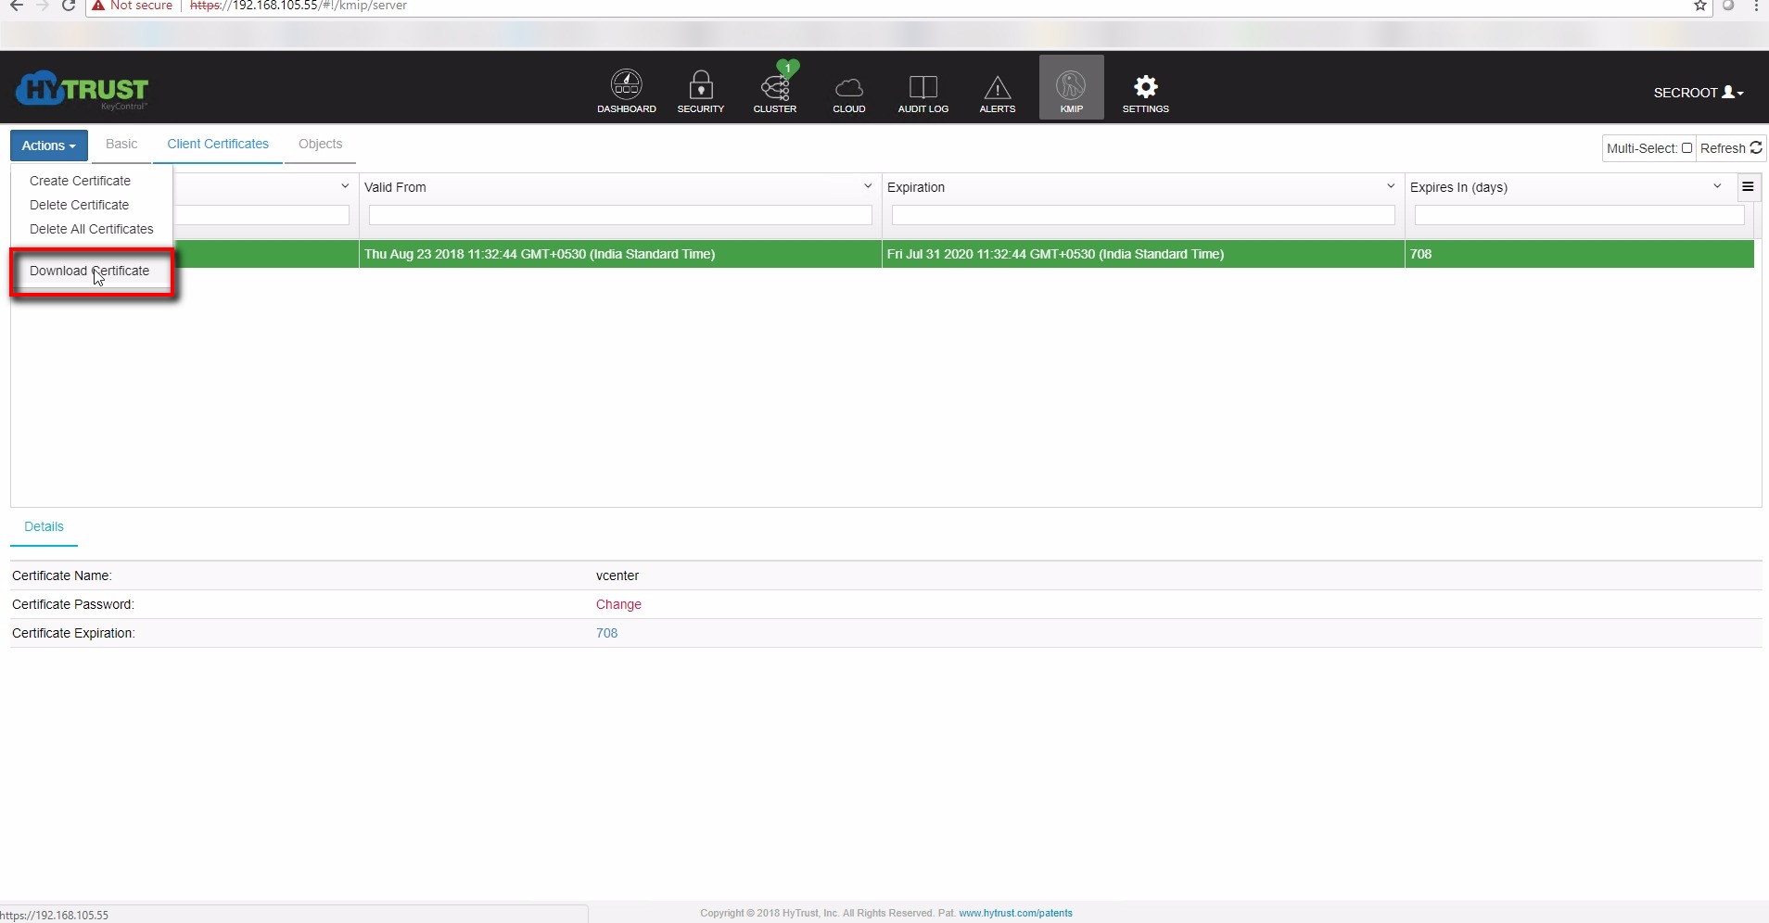Screen dimensions: 1769x923
Task: Click the Change certificate password link
Action: 618,604
